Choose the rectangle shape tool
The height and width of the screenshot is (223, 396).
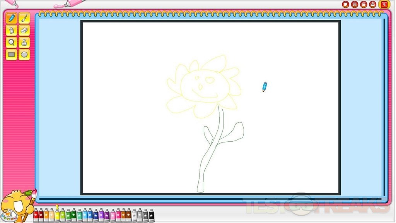(x=12, y=55)
